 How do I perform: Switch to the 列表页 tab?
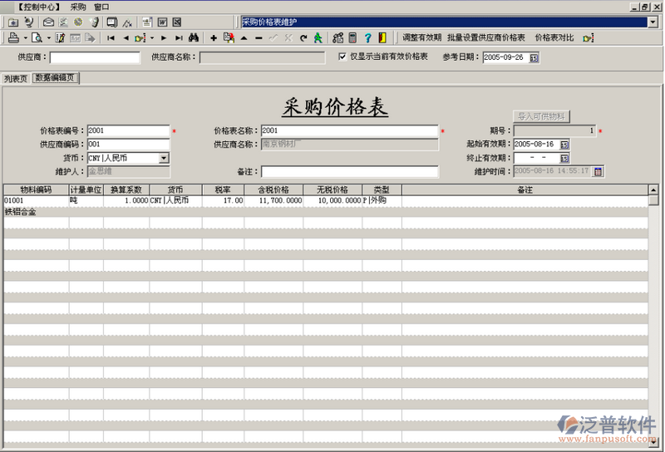(16, 78)
